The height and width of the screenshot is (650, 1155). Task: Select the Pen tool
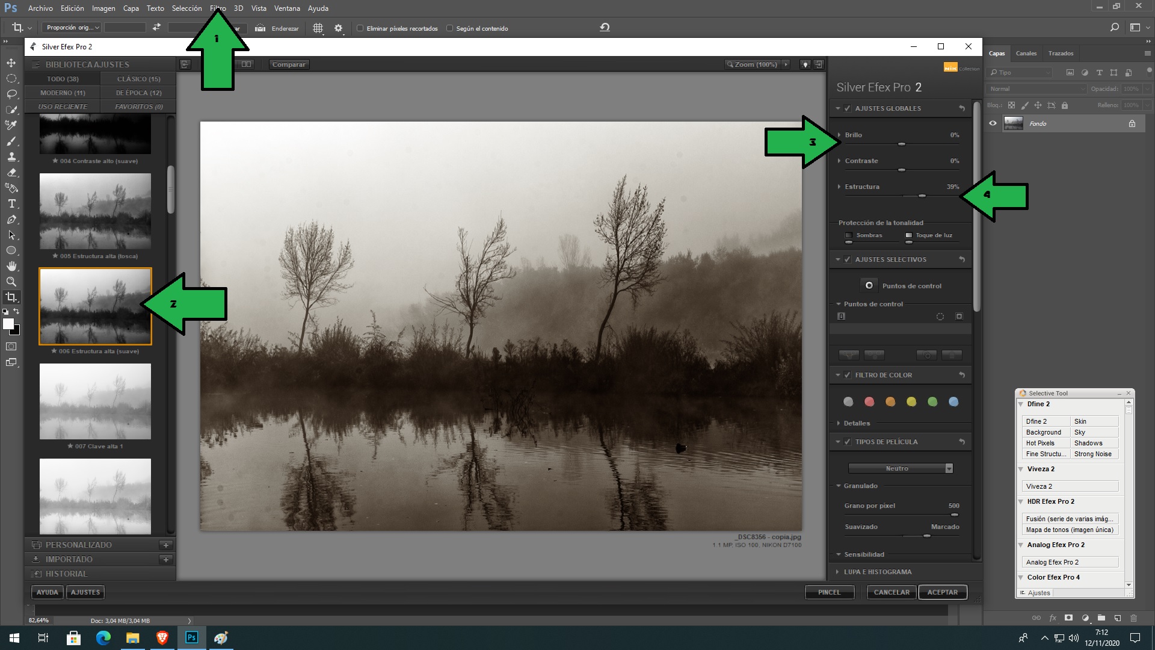[11, 219]
